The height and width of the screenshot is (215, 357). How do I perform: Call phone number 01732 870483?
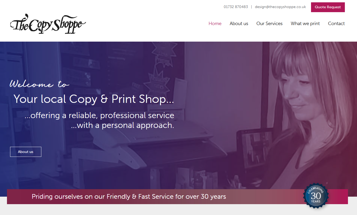(236, 7)
